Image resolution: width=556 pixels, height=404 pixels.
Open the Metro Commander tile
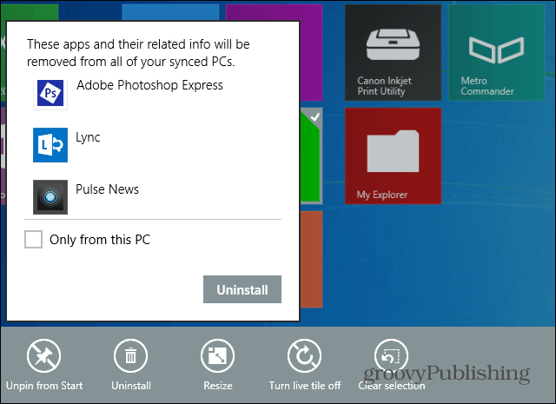point(496,52)
